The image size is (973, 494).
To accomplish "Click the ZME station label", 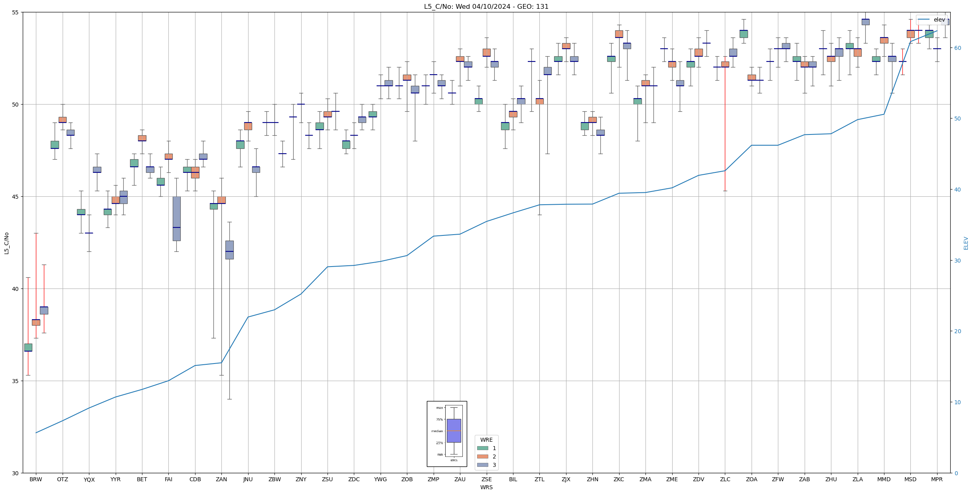I will pyautogui.click(x=672, y=480).
